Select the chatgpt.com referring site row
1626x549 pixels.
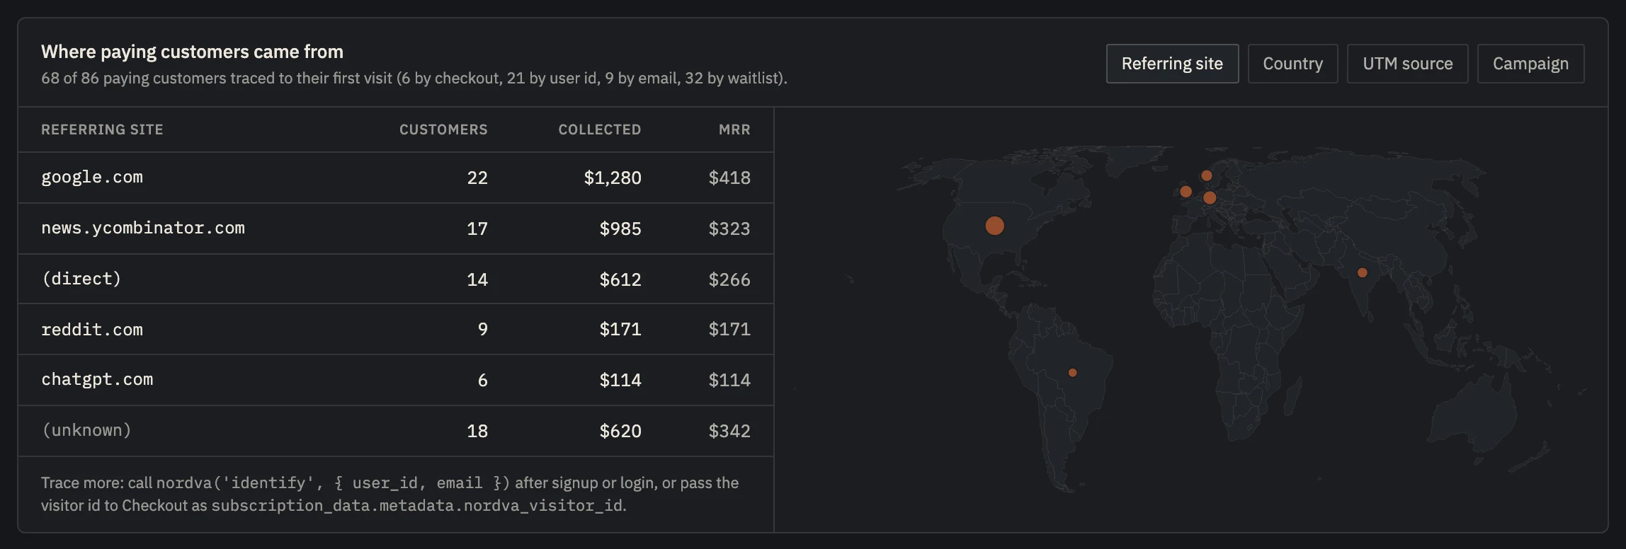point(396,380)
